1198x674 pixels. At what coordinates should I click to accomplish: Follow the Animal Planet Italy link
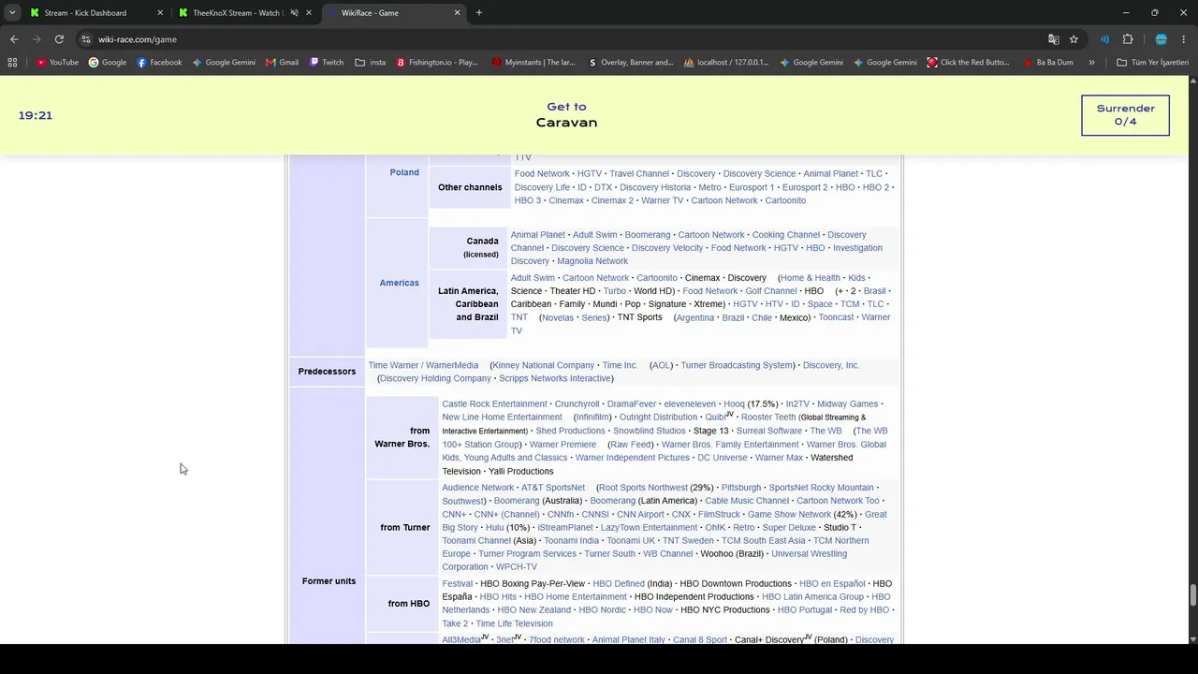pos(628,640)
